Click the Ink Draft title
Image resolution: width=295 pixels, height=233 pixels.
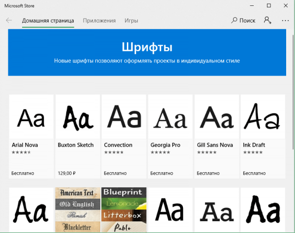point(254,145)
